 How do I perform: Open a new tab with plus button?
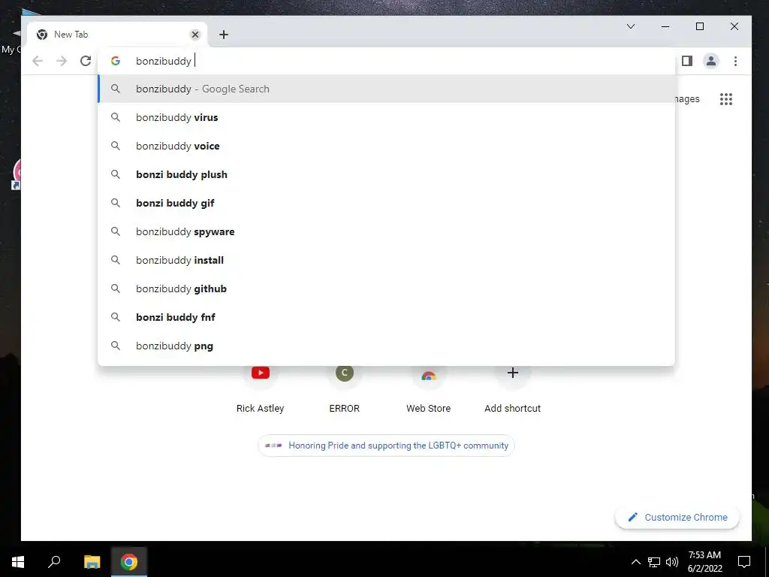(224, 35)
